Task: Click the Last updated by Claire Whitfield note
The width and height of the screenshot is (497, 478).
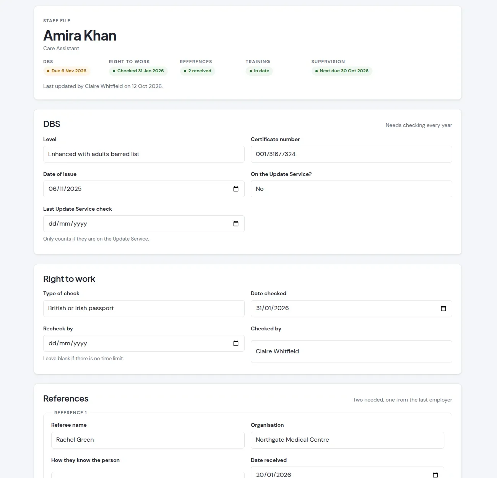Action: click(103, 86)
